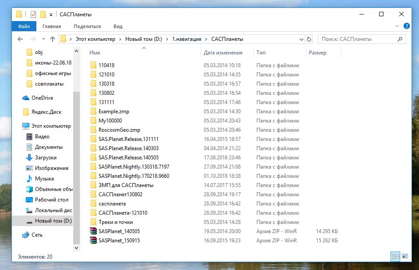Image resolution: width=419 pixels, height=270 pixels.
Task: Switch to details view mode
Action: click(395, 256)
